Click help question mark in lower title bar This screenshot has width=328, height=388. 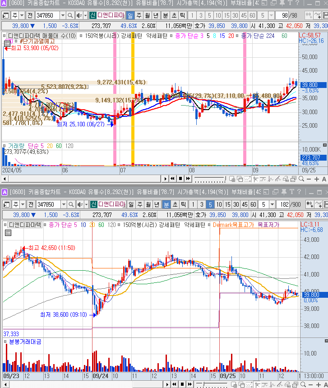(299, 192)
